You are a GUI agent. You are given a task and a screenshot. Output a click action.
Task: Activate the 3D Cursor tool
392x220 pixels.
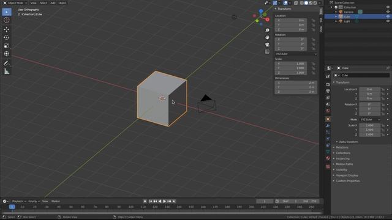click(7, 20)
